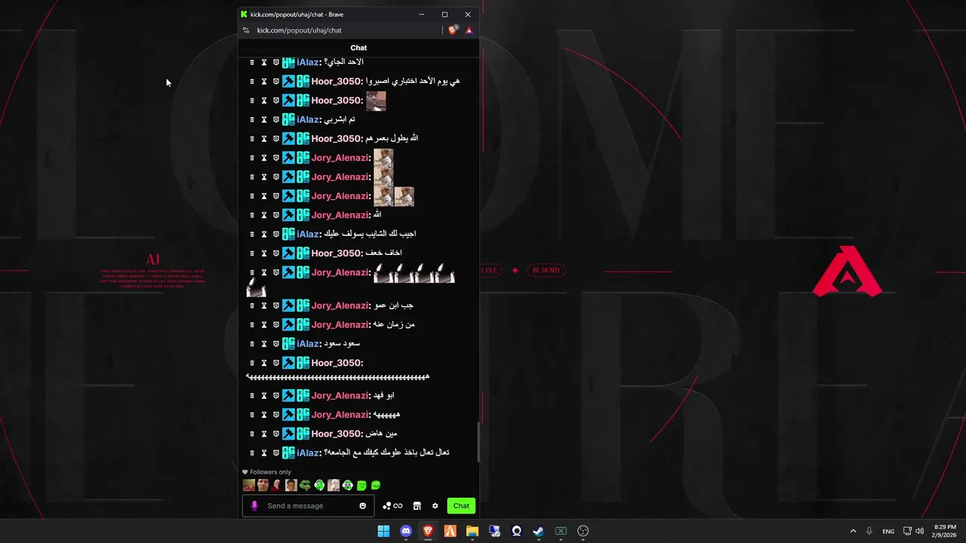This screenshot has width=966, height=543.
Task: Open the Windows Start menu
Action: pyautogui.click(x=383, y=531)
